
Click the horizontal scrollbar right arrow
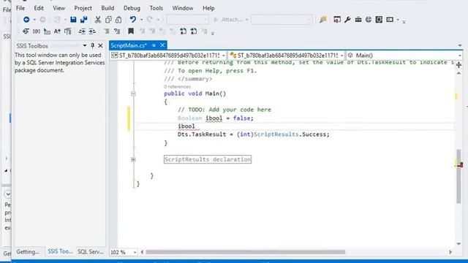(x=450, y=252)
